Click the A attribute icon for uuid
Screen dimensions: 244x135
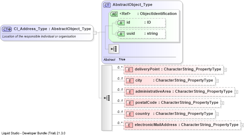[x=121, y=34]
